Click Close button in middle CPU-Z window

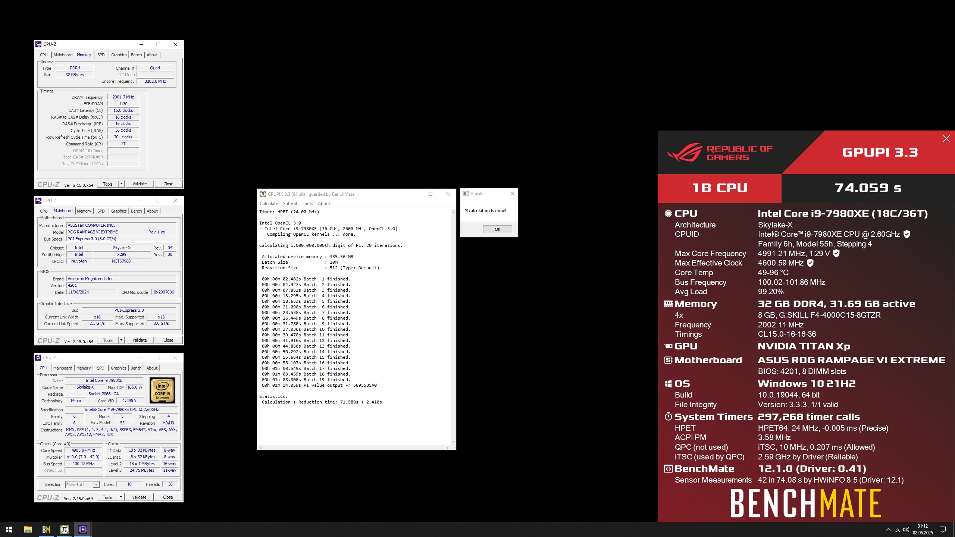click(x=168, y=340)
